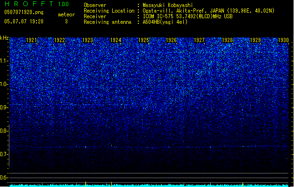Click the HROFFT program title
Image resolution: width=294 pixels, height=187 pixels.
tap(29, 4)
